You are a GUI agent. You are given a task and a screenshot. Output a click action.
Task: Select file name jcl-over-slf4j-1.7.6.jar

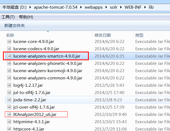[34, 107]
